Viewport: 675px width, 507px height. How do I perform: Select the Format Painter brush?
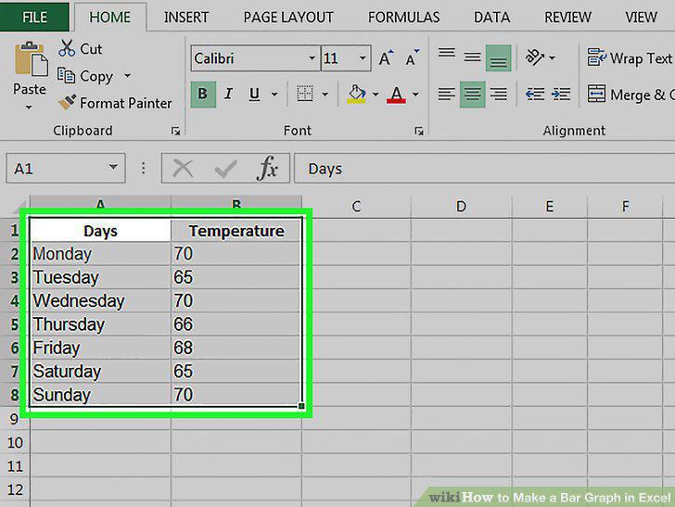67,103
